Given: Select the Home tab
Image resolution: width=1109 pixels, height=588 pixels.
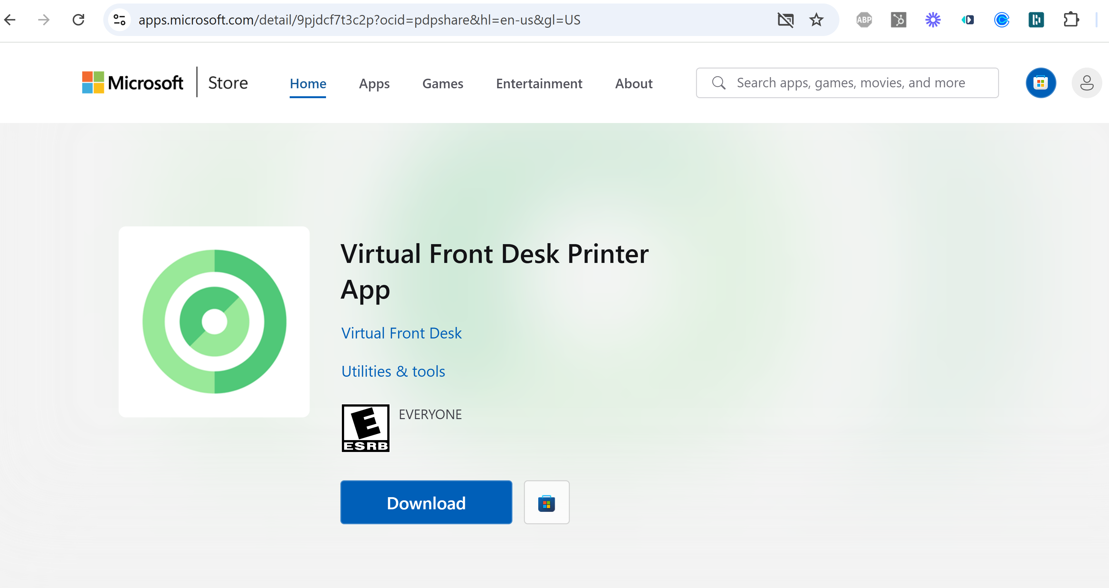Looking at the screenshot, I should pyautogui.click(x=308, y=83).
